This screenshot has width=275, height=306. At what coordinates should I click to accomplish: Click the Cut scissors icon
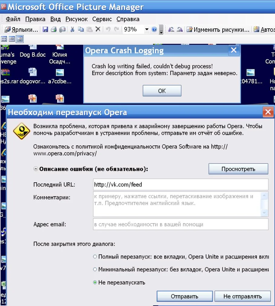(72, 29)
